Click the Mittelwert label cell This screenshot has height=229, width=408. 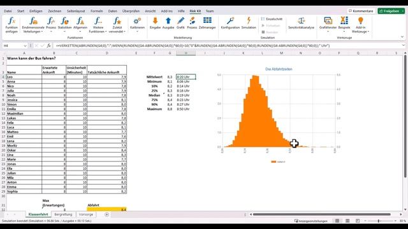(x=154, y=77)
